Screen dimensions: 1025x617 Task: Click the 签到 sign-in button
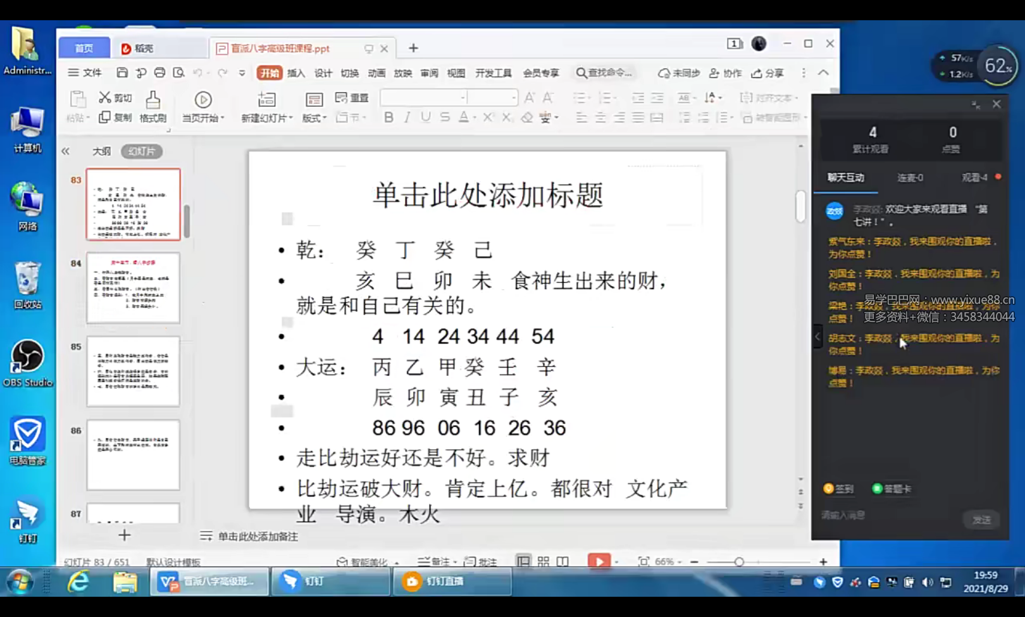pos(840,489)
